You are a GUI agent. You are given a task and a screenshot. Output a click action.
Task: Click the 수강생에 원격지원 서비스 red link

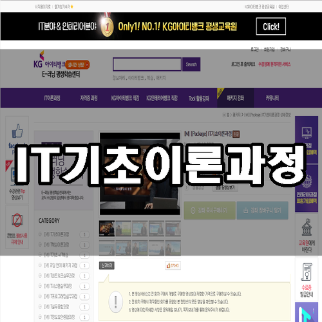coord(274,64)
